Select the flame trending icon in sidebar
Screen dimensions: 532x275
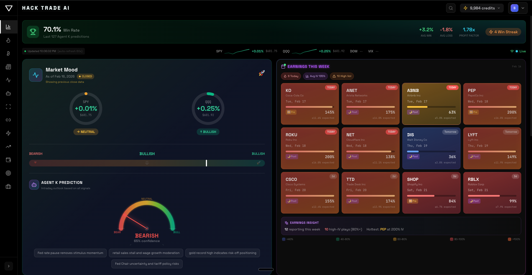click(x=8, y=40)
